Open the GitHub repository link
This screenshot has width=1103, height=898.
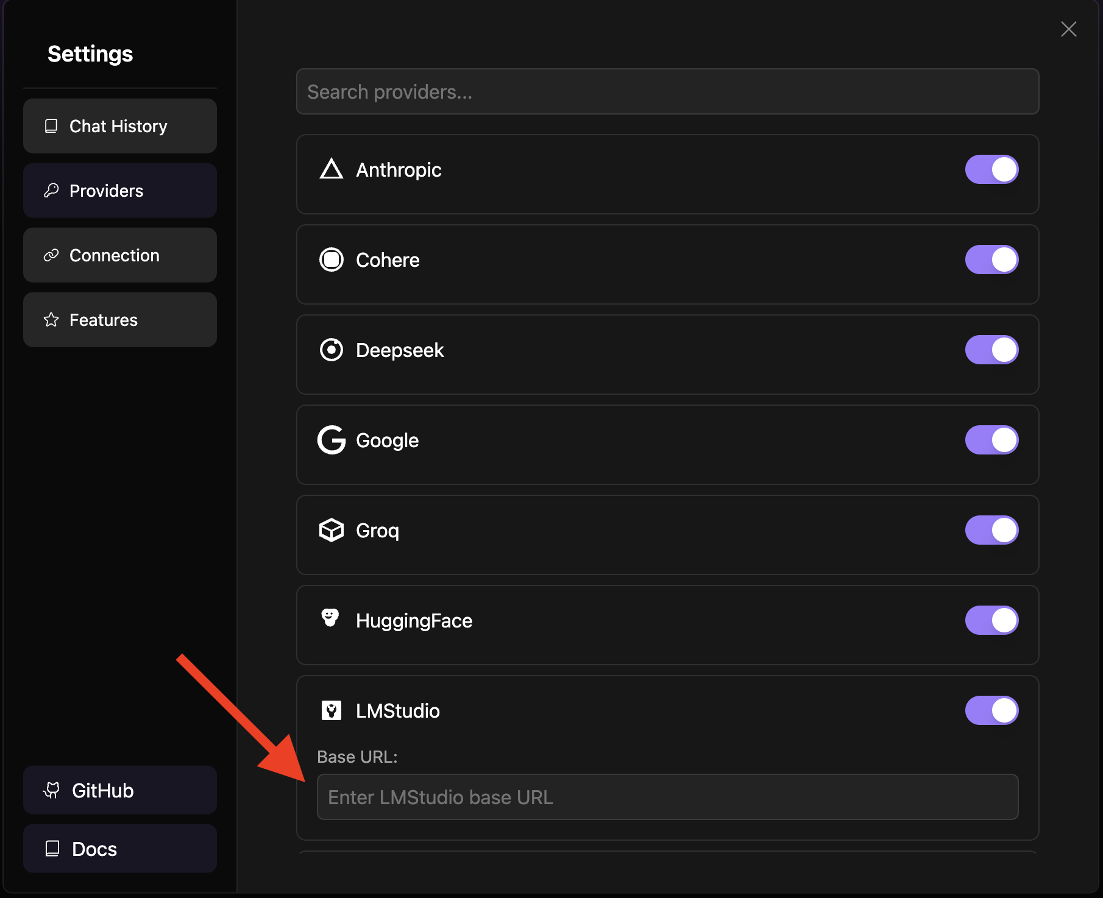119,790
